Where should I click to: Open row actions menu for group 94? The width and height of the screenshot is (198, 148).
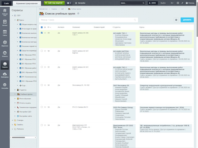[45, 125]
